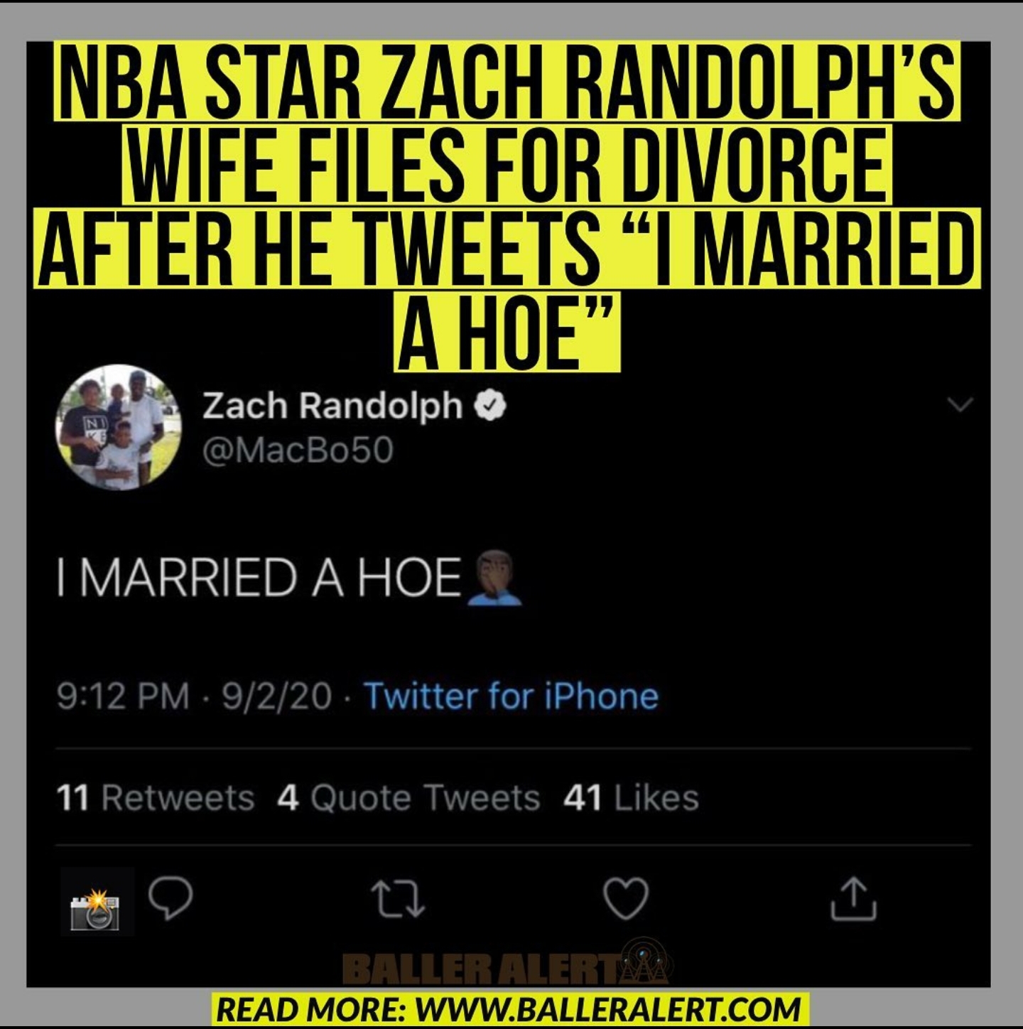Tap the reply speech bubble icon
Screen dimensions: 1023x1029
click(170, 898)
